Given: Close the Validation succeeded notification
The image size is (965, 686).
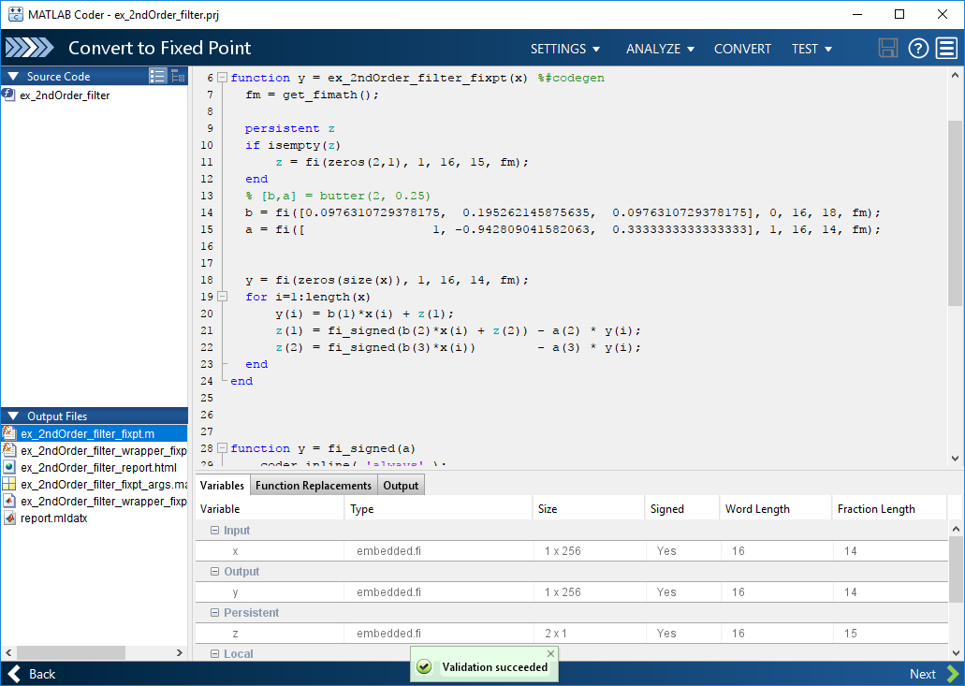Looking at the screenshot, I should click(x=550, y=653).
